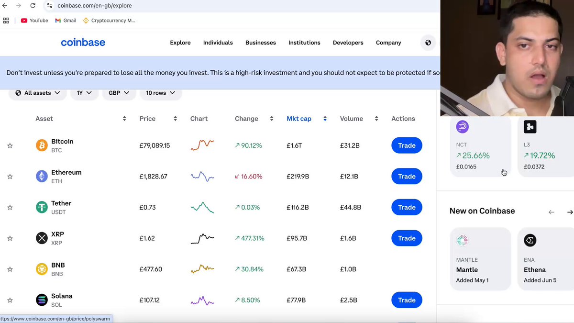The image size is (574, 323).
Task: Click the Solana coin icon
Action: point(42,300)
